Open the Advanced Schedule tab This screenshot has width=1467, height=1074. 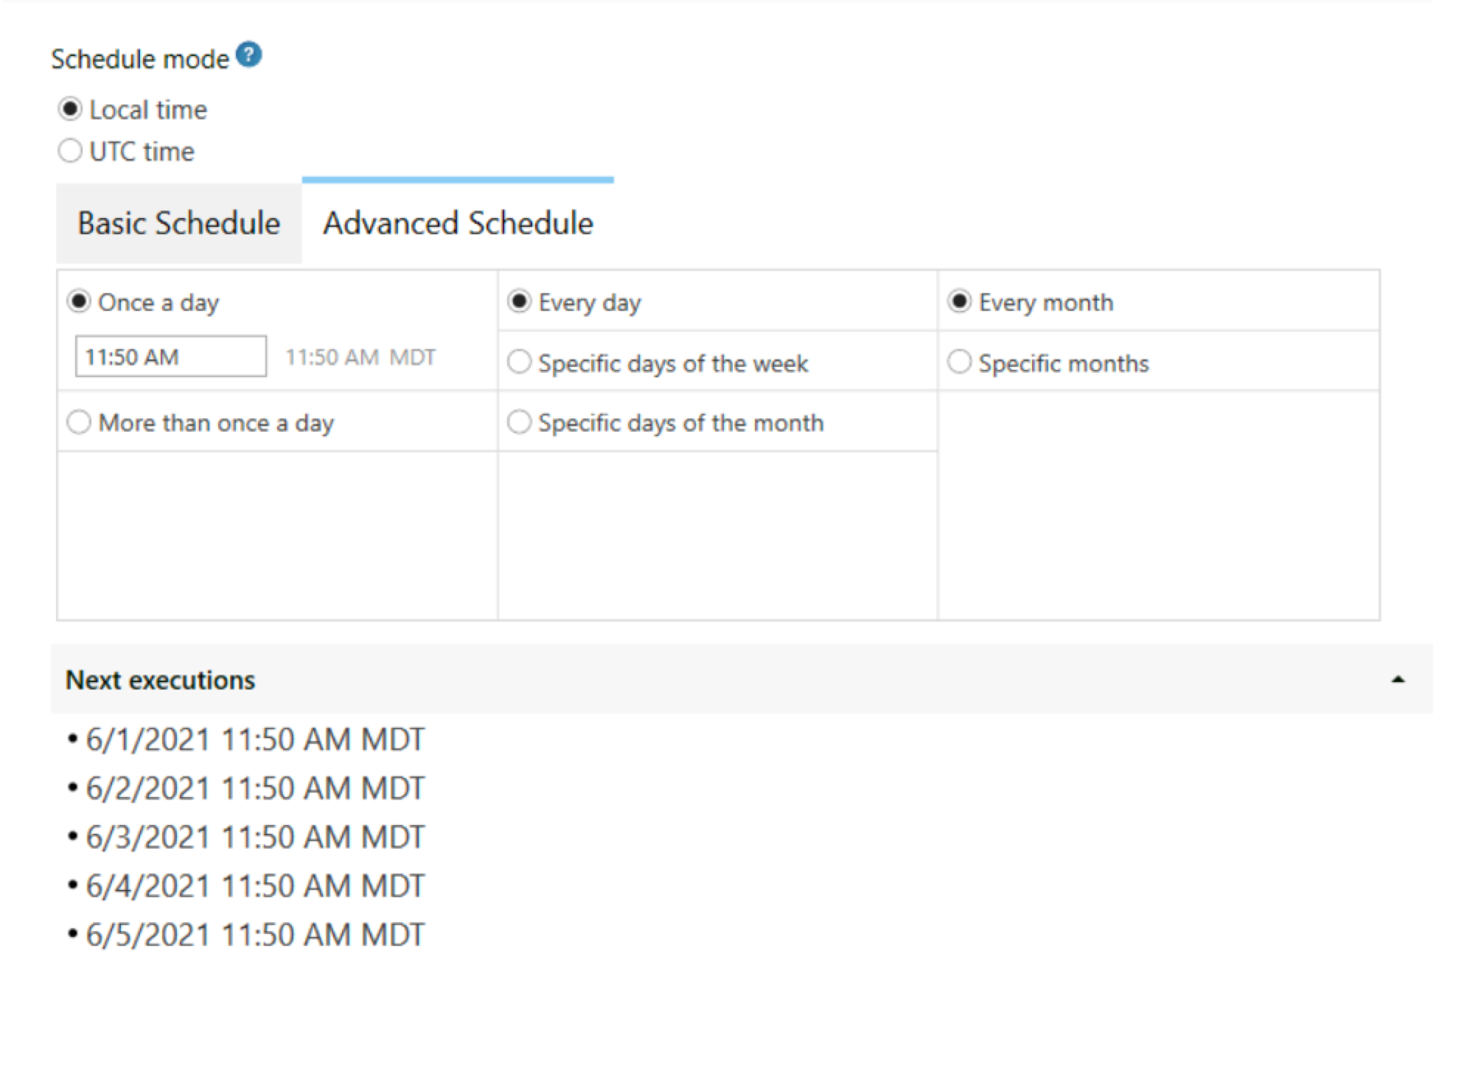(457, 222)
